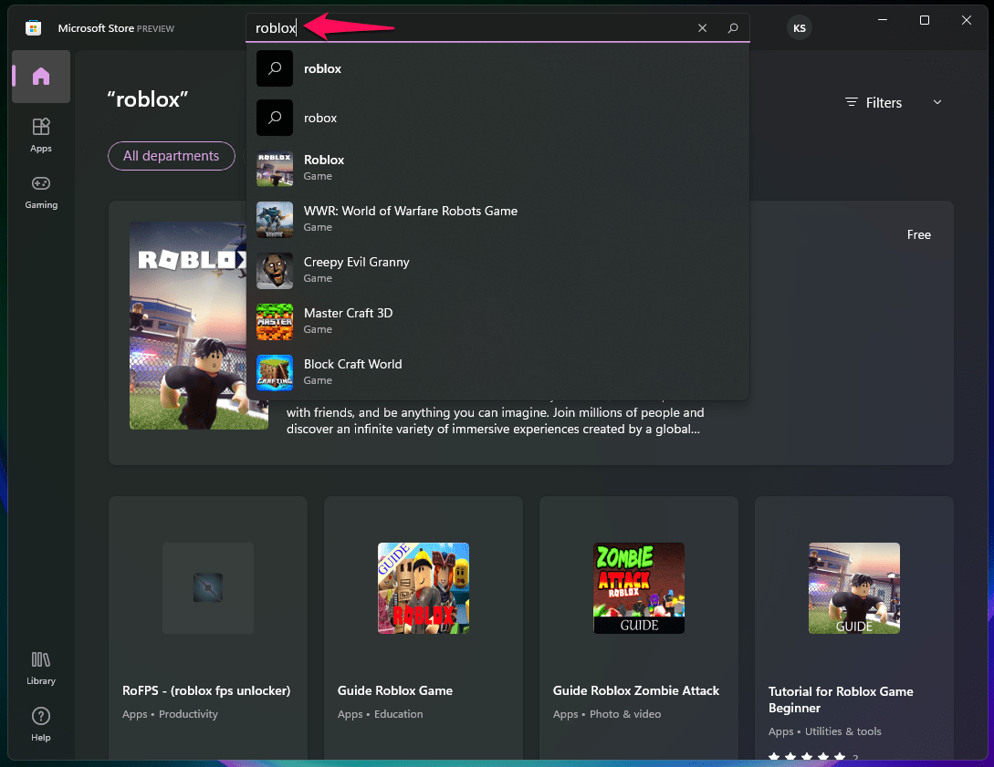Select Master Craft 3D suggestion
The height and width of the screenshot is (767, 994).
click(x=497, y=321)
